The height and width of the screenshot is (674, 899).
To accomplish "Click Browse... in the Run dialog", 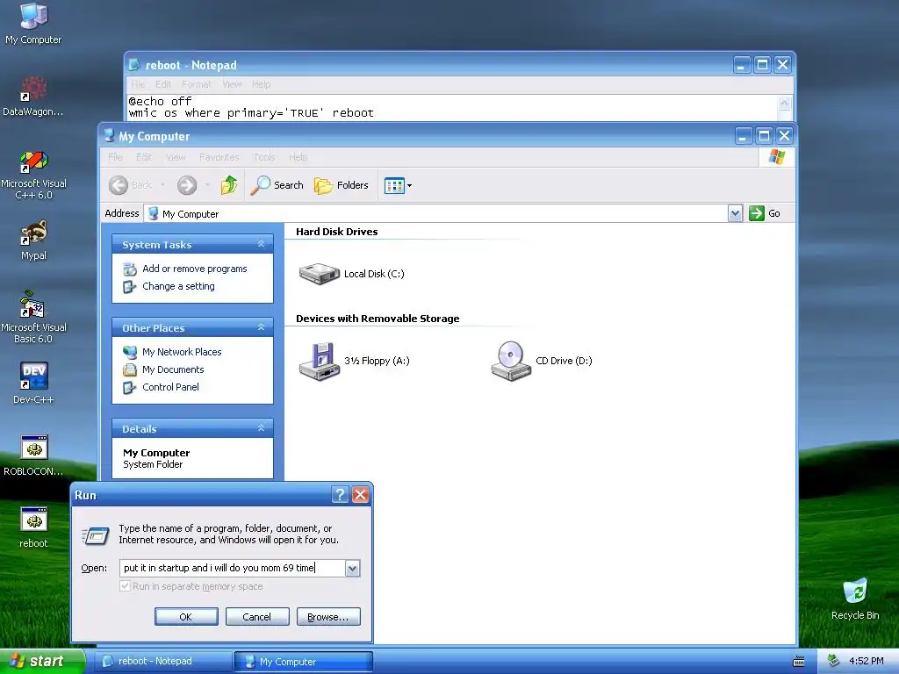I will coord(328,617).
